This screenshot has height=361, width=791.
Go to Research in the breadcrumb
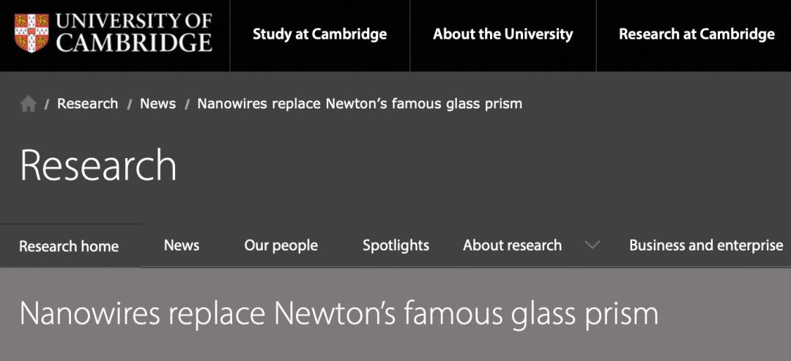[87, 103]
